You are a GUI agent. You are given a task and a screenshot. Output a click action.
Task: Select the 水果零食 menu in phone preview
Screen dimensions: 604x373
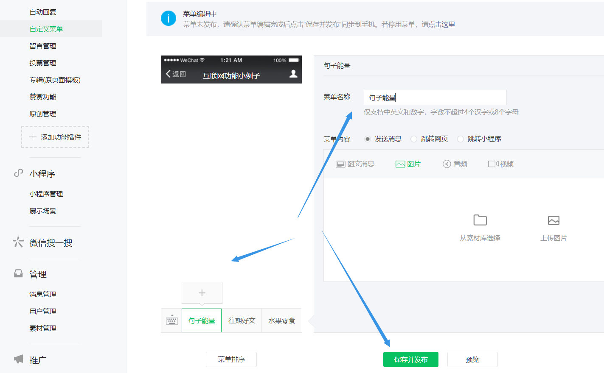click(282, 320)
